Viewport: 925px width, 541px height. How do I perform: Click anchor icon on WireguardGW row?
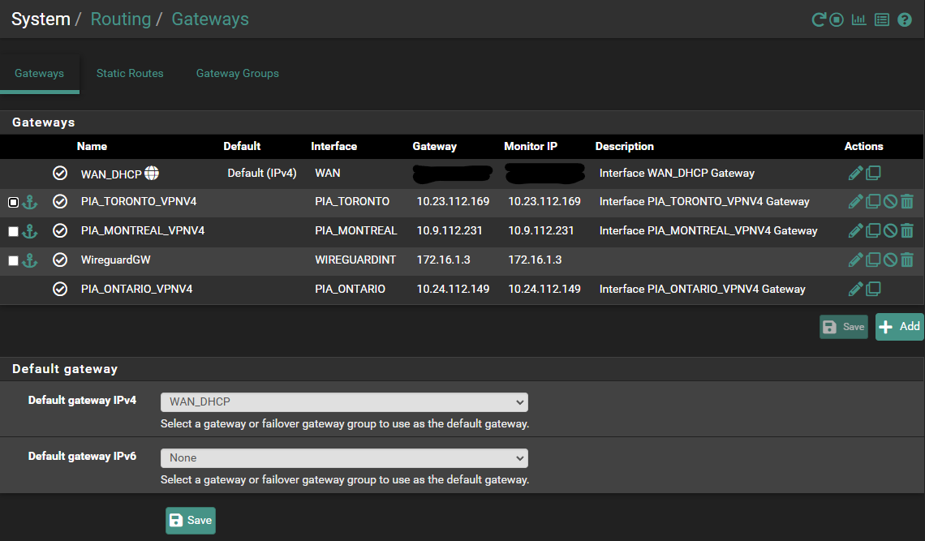click(x=29, y=260)
